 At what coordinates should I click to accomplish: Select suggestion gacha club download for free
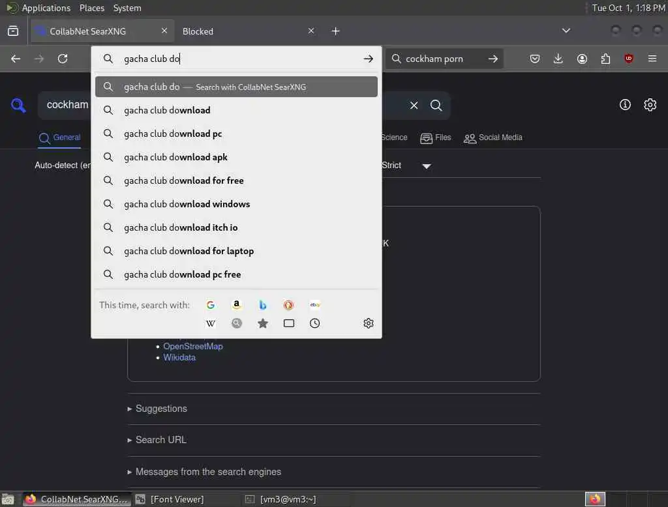tap(236, 181)
